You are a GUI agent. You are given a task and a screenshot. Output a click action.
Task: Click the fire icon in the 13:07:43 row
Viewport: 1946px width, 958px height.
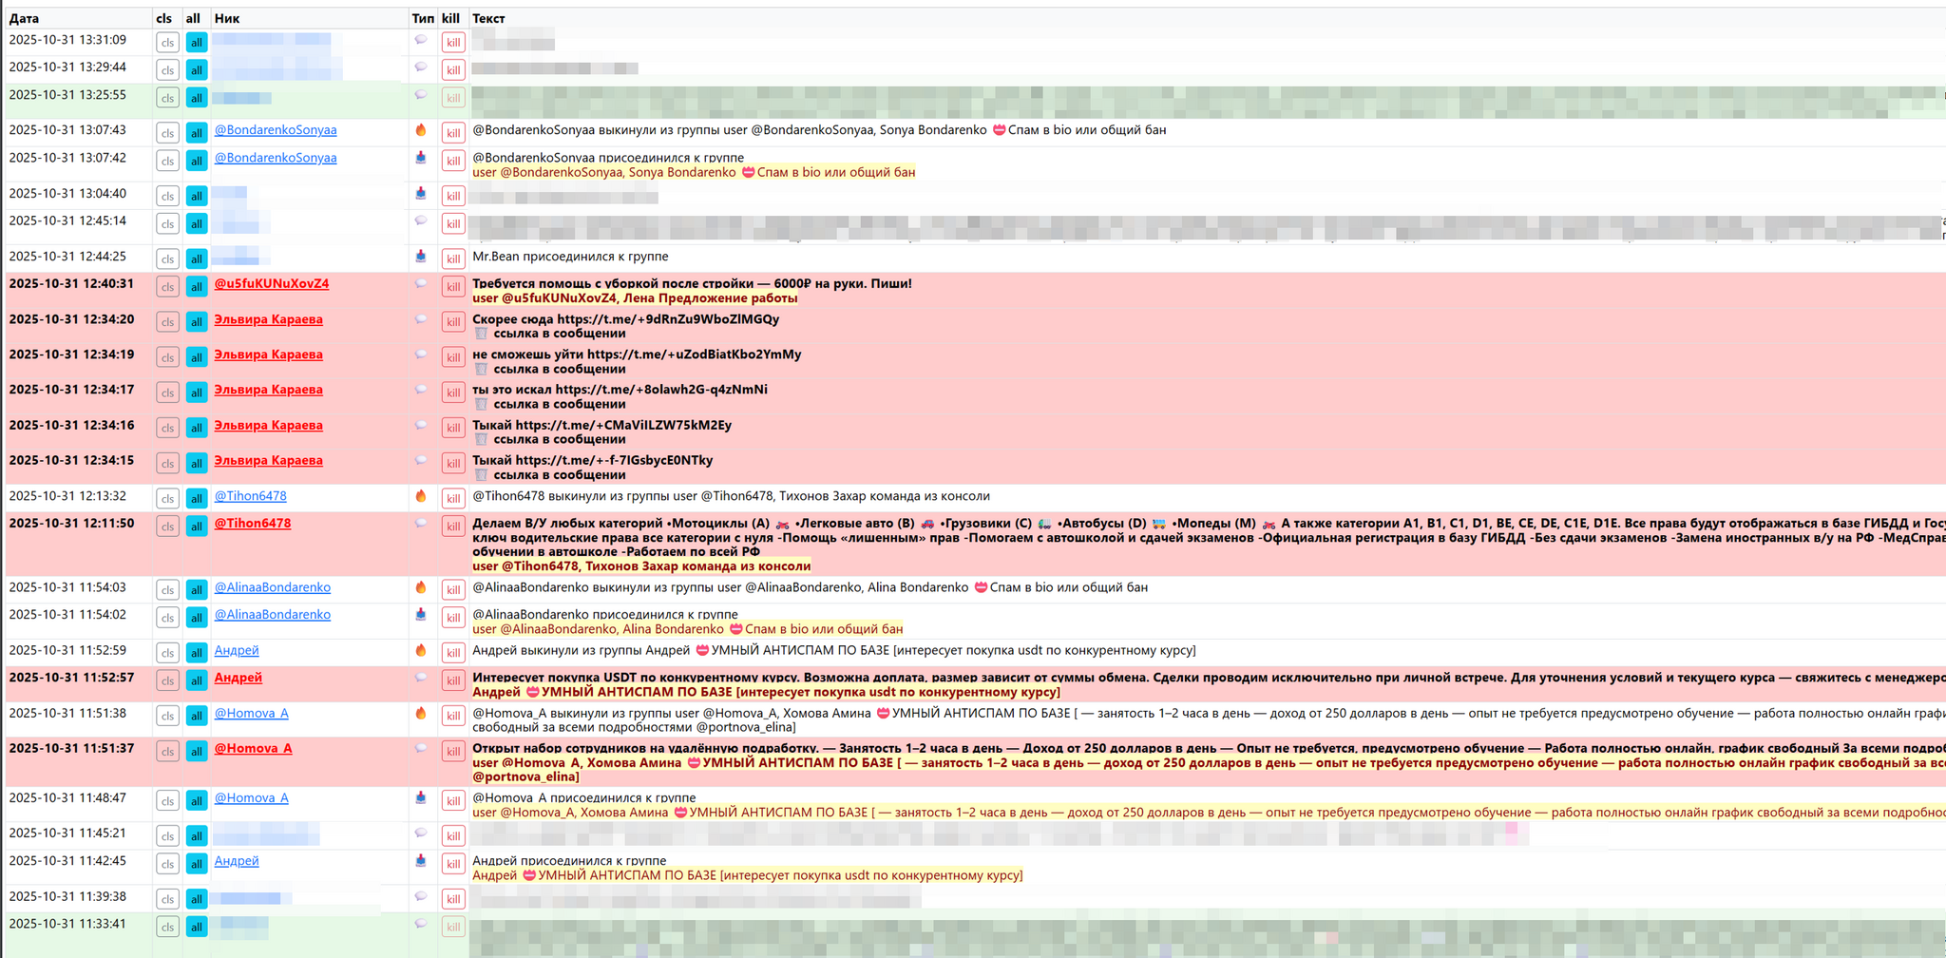tap(421, 130)
